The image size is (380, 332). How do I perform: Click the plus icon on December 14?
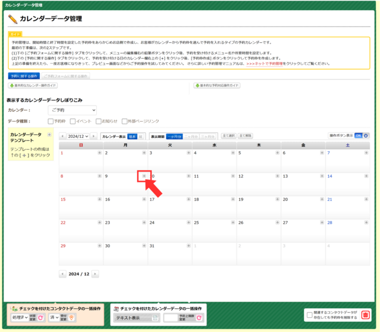(366, 176)
